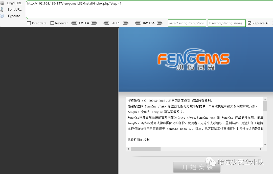Enable the Referrer checkbox

(52, 23)
